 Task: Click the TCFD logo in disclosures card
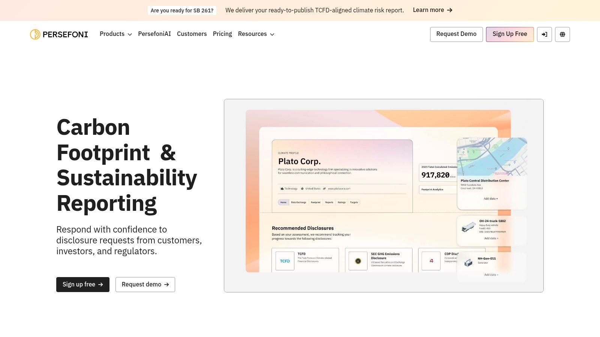click(x=285, y=261)
